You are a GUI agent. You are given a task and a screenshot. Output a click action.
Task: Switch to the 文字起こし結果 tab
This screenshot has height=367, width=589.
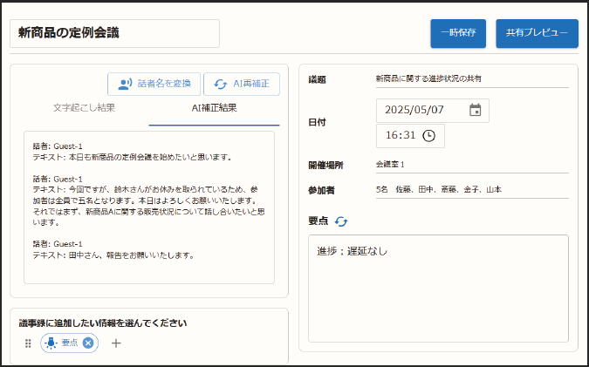coord(84,108)
